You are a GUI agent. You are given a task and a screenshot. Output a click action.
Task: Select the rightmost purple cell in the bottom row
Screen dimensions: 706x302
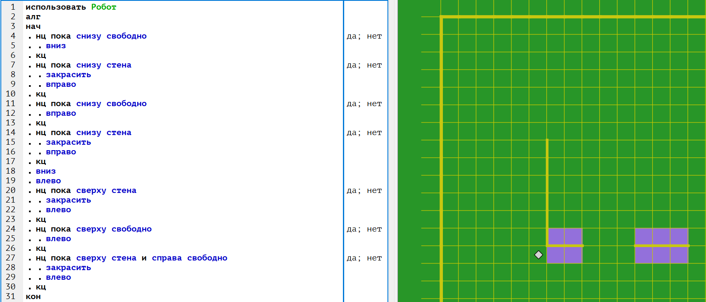(x=679, y=255)
